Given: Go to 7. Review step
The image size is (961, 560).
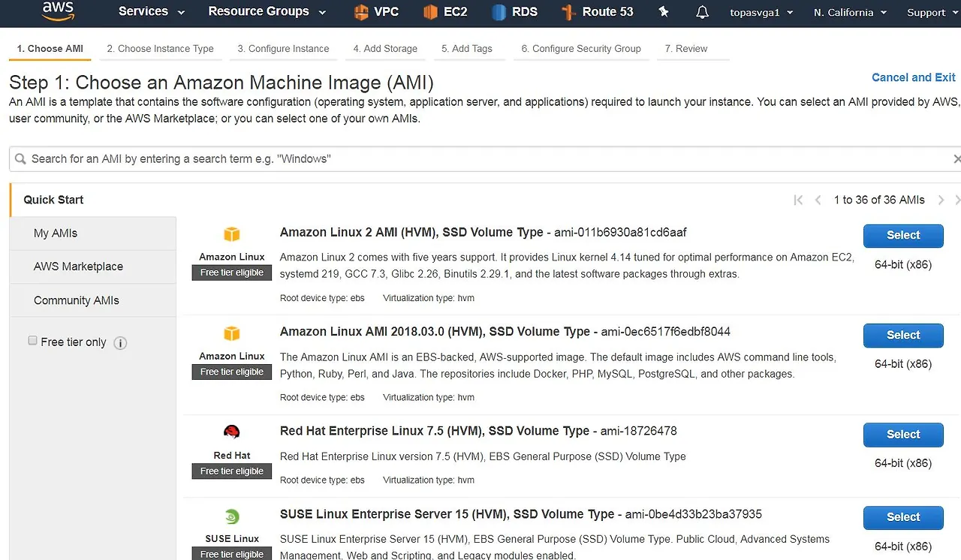Looking at the screenshot, I should coord(686,49).
